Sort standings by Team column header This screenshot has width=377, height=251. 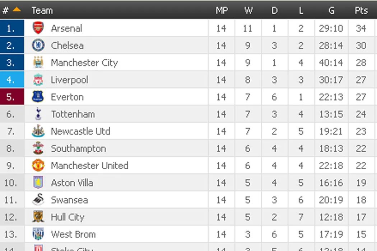[x=42, y=10]
